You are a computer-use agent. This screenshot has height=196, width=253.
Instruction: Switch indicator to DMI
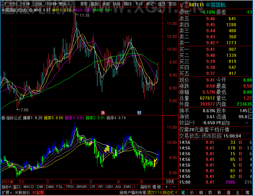[x=40, y=187]
